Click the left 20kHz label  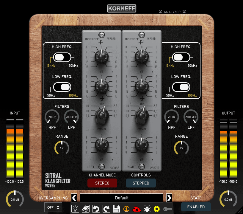73,66
